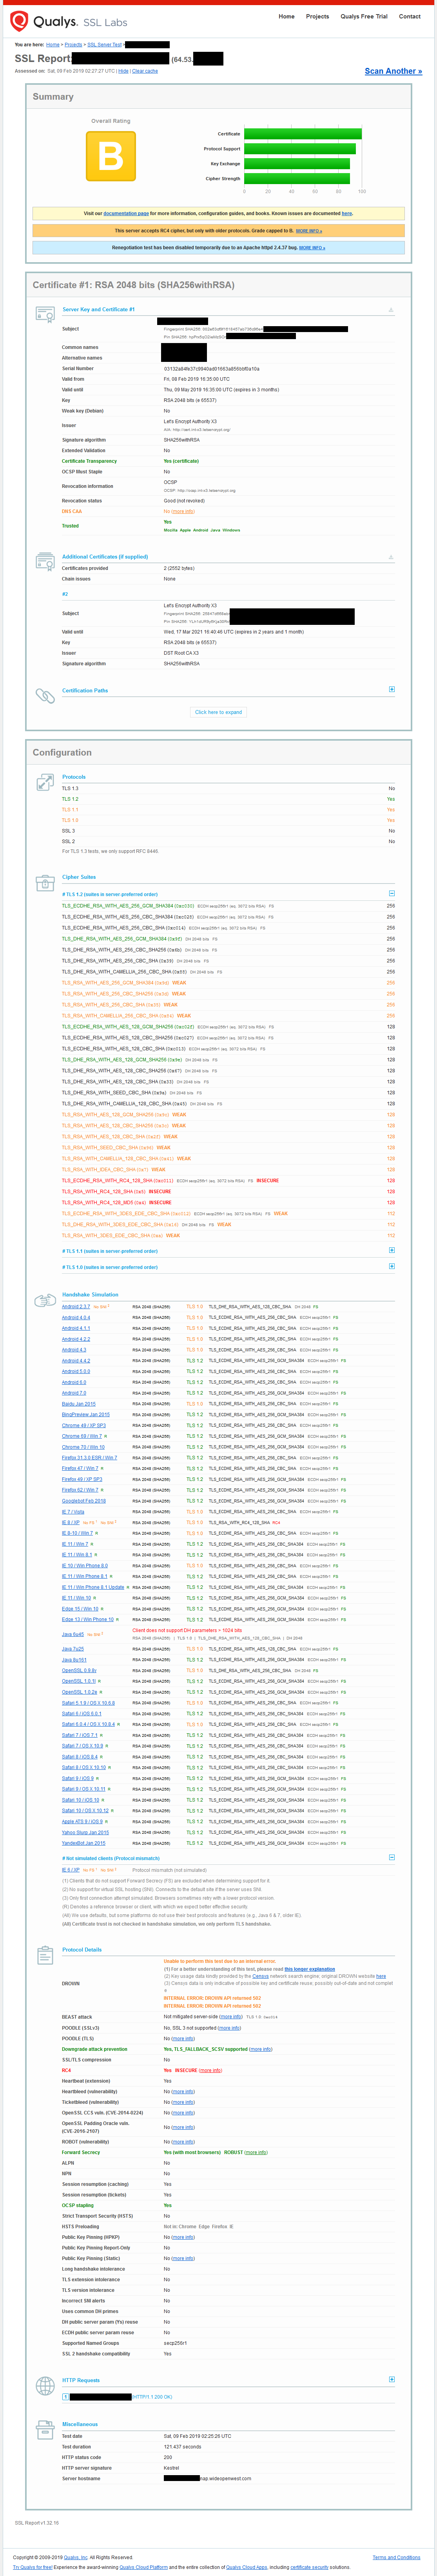The image size is (437, 2576).
Task: Click the 'DST Root CA X3' issuer value
Action: 181,653
